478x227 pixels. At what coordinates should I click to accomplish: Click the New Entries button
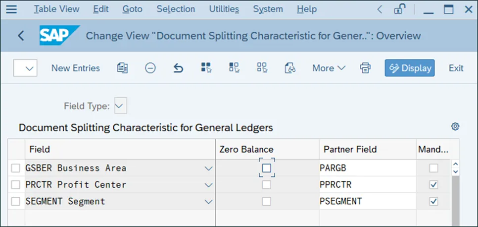click(75, 68)
